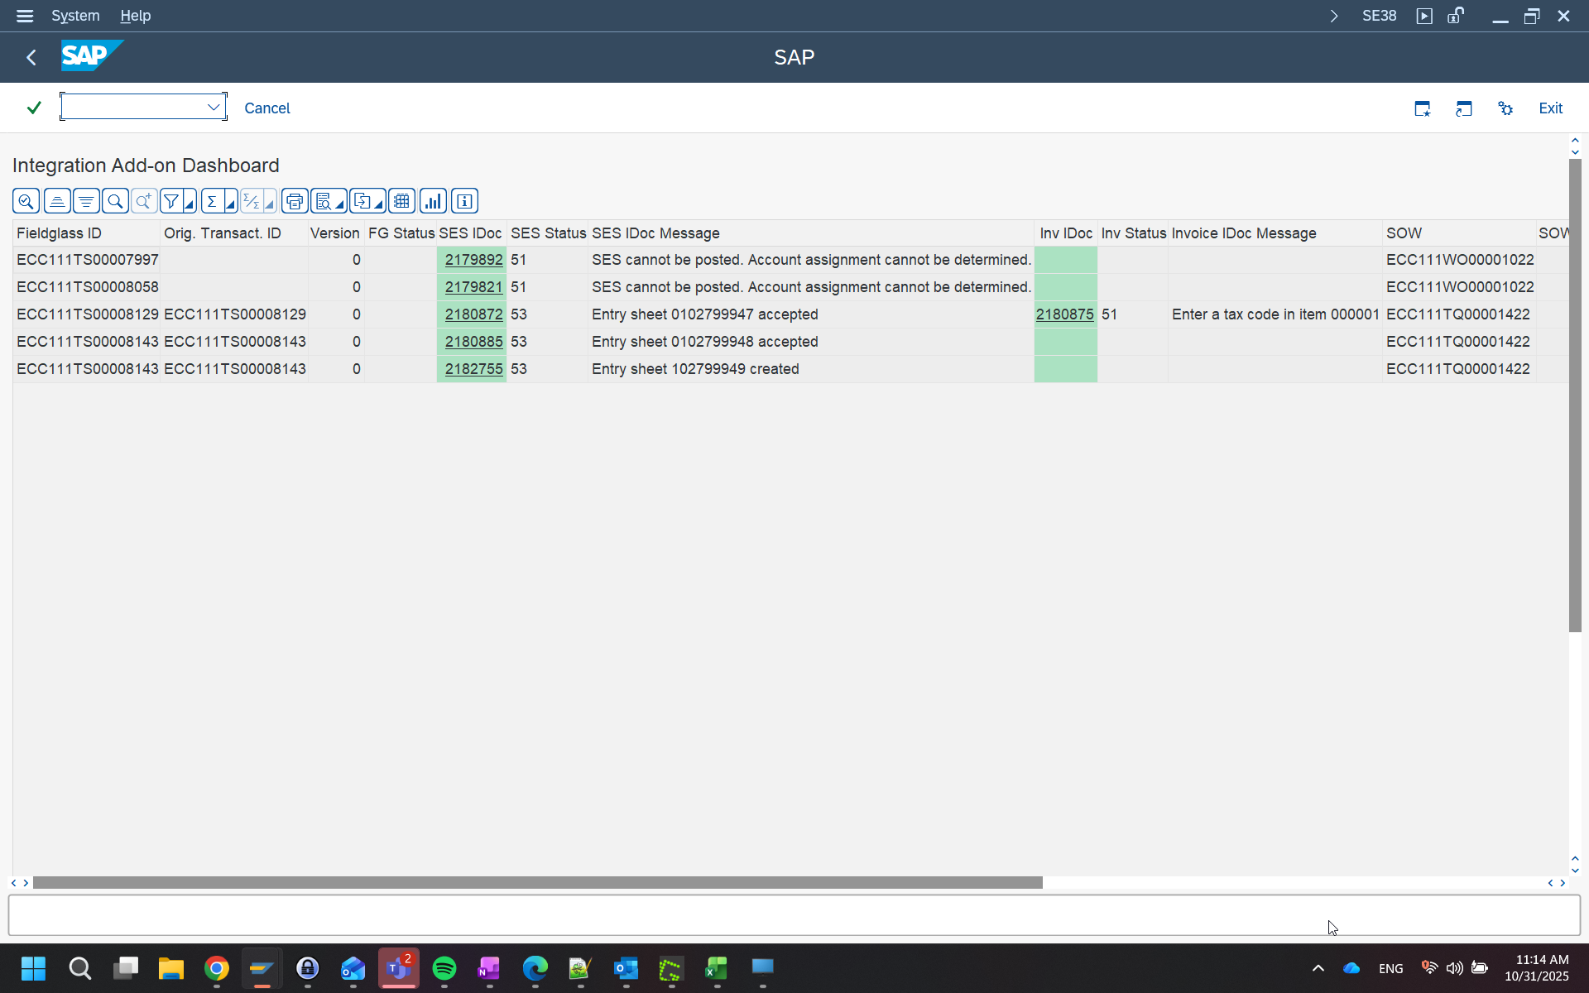The image size is (1589, 993).
Task: Go back using the left arrow
Action: tap(31, 57)
